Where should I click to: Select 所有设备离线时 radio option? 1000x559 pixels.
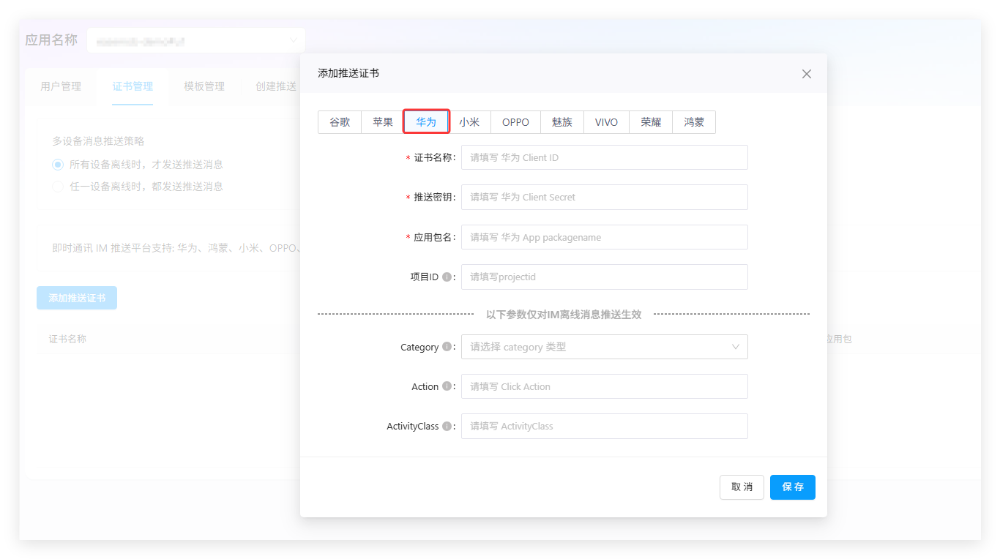coord(58,165)
